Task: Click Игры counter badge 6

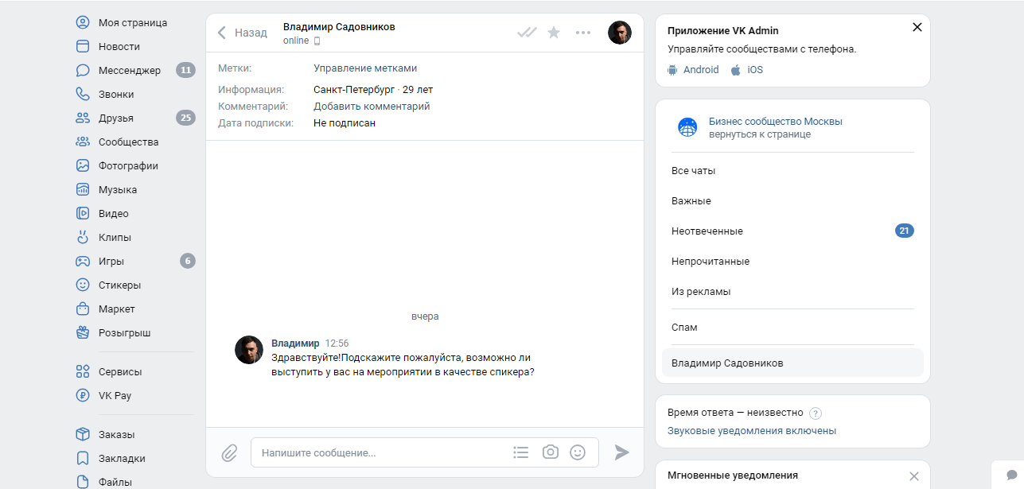Action: [188, 261]
